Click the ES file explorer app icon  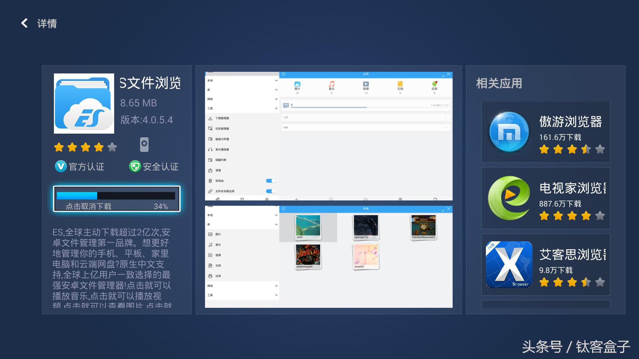pyautogui.click(x=84, y=104)
